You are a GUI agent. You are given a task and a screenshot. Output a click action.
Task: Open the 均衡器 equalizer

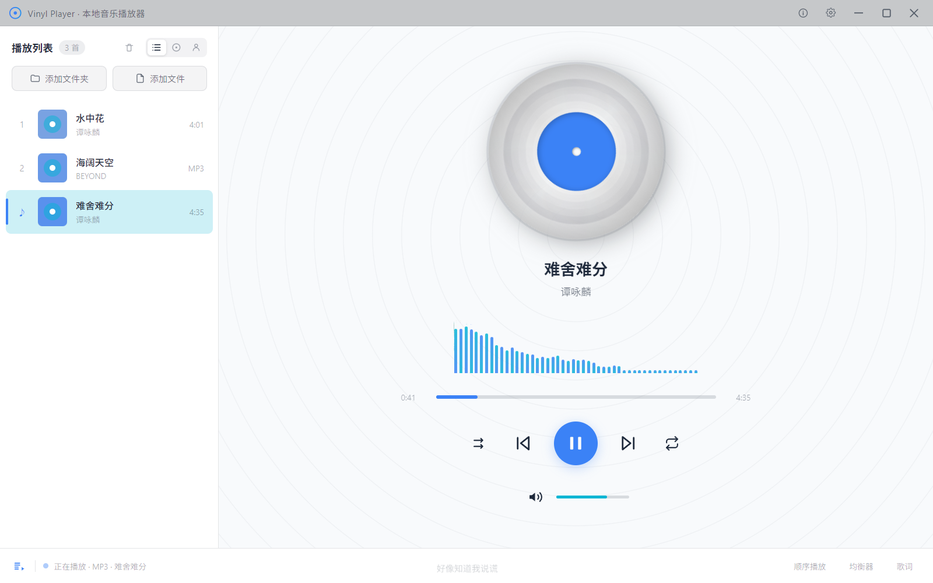(x=861, y=567)
